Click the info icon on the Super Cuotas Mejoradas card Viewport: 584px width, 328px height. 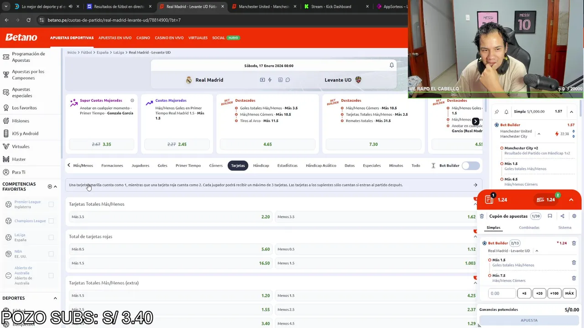tap(132, 100)
